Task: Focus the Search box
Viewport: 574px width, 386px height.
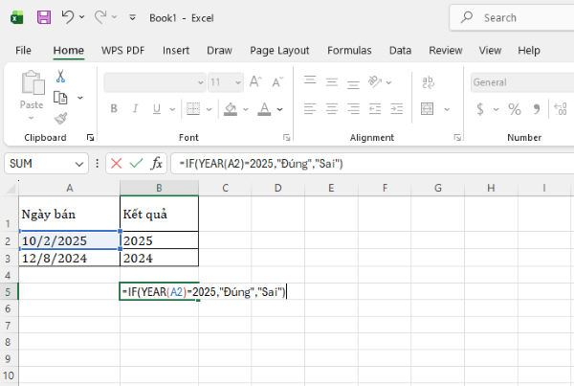Action: 513,17
